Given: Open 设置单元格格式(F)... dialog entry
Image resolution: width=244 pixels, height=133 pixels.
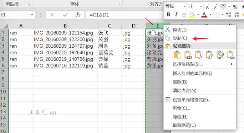Looking at the screenshot, I should [192, 100].
